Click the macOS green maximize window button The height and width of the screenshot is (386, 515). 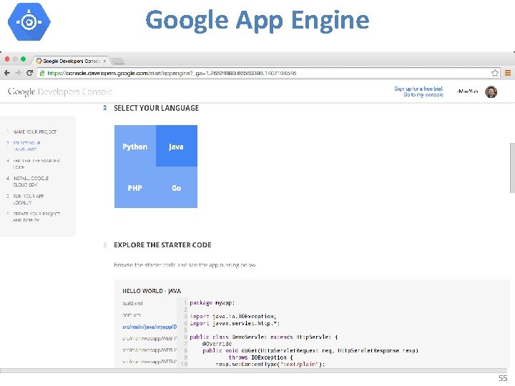click(23, 59)
